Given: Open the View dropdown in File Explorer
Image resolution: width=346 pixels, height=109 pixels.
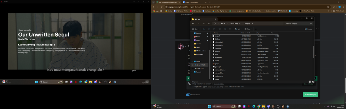Looking at the screenshot, I should (248, 29).
